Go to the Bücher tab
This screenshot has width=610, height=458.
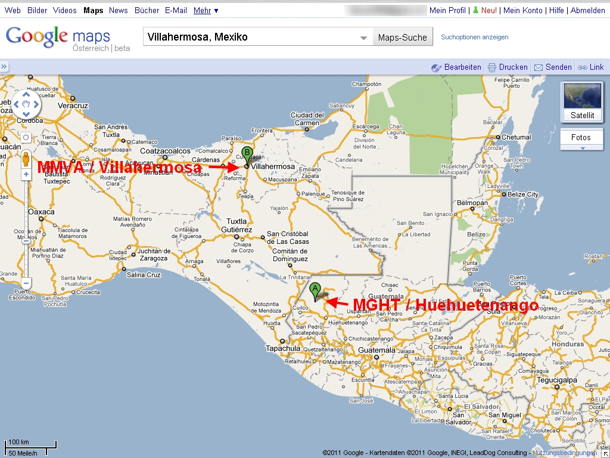point(147,11)
